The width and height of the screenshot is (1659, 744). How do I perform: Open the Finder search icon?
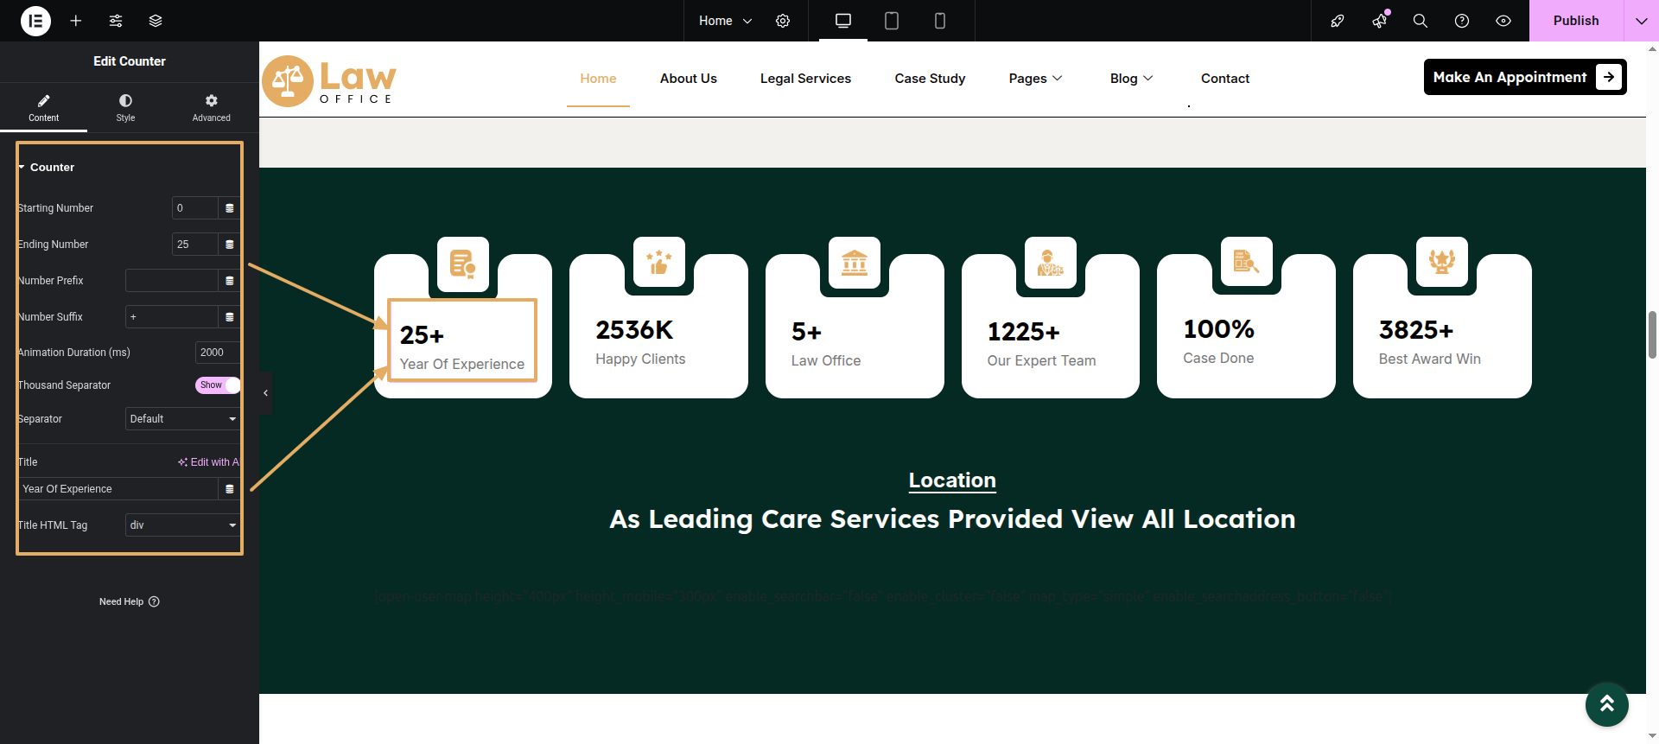tap(1420, 21)
